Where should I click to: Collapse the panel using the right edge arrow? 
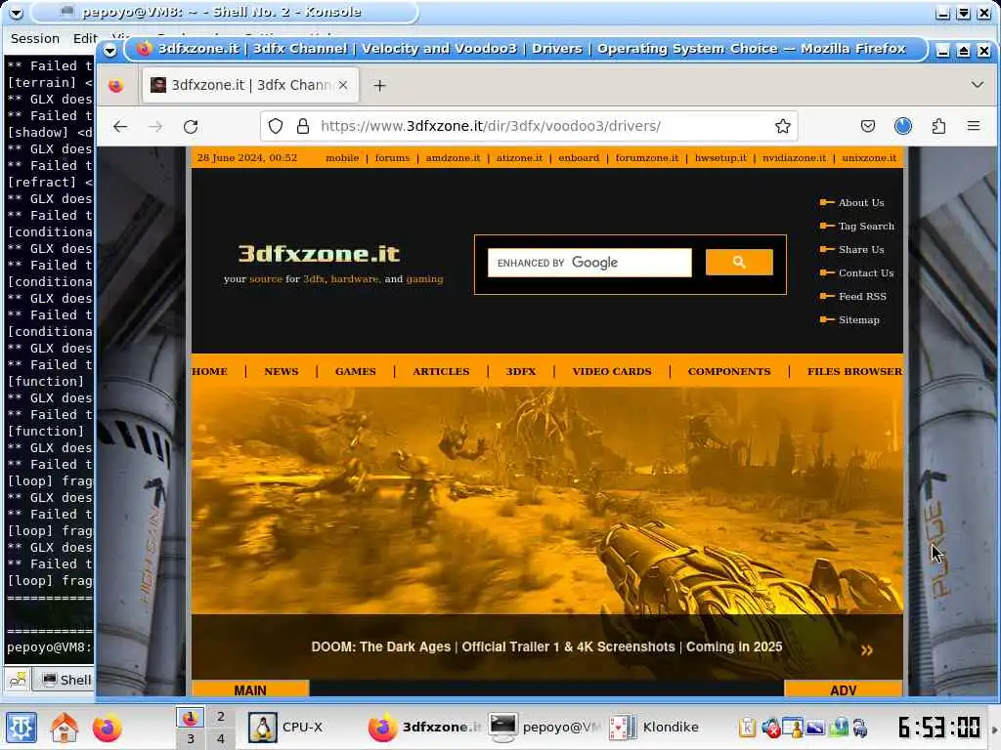[x=994, y=728]
